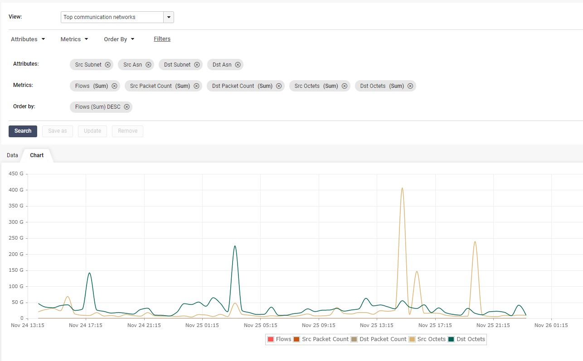Toggle the Flows series in chart legend
This screenshot has width=583, height=361.
[280, 339]
